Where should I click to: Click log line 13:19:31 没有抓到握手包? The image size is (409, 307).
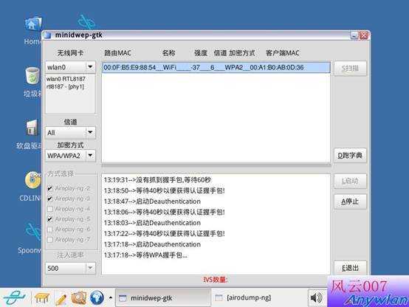(x=157, y=180)
